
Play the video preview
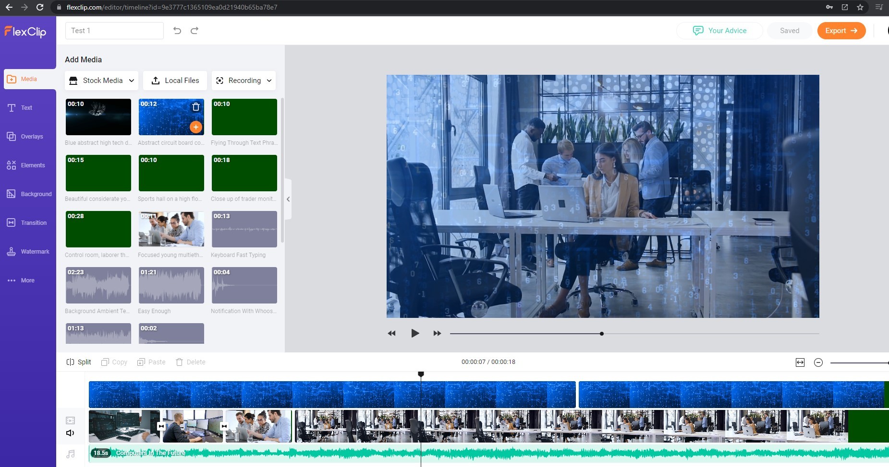point(415,333)
